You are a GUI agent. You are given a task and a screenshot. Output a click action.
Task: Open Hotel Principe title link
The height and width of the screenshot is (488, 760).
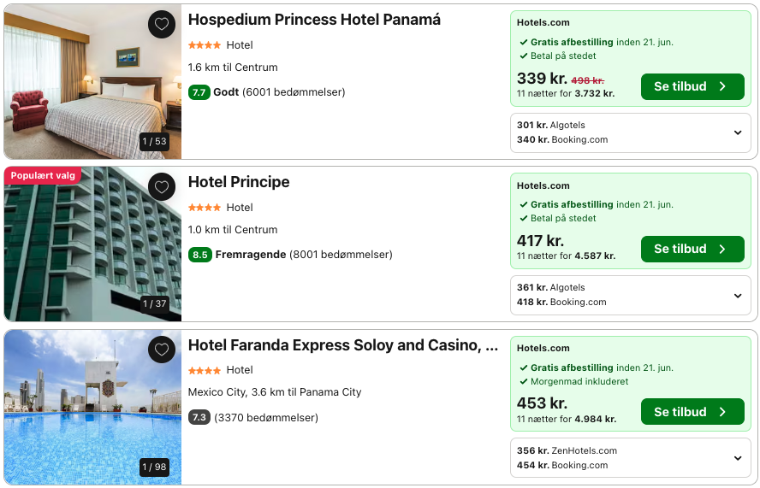coord(239,182)
